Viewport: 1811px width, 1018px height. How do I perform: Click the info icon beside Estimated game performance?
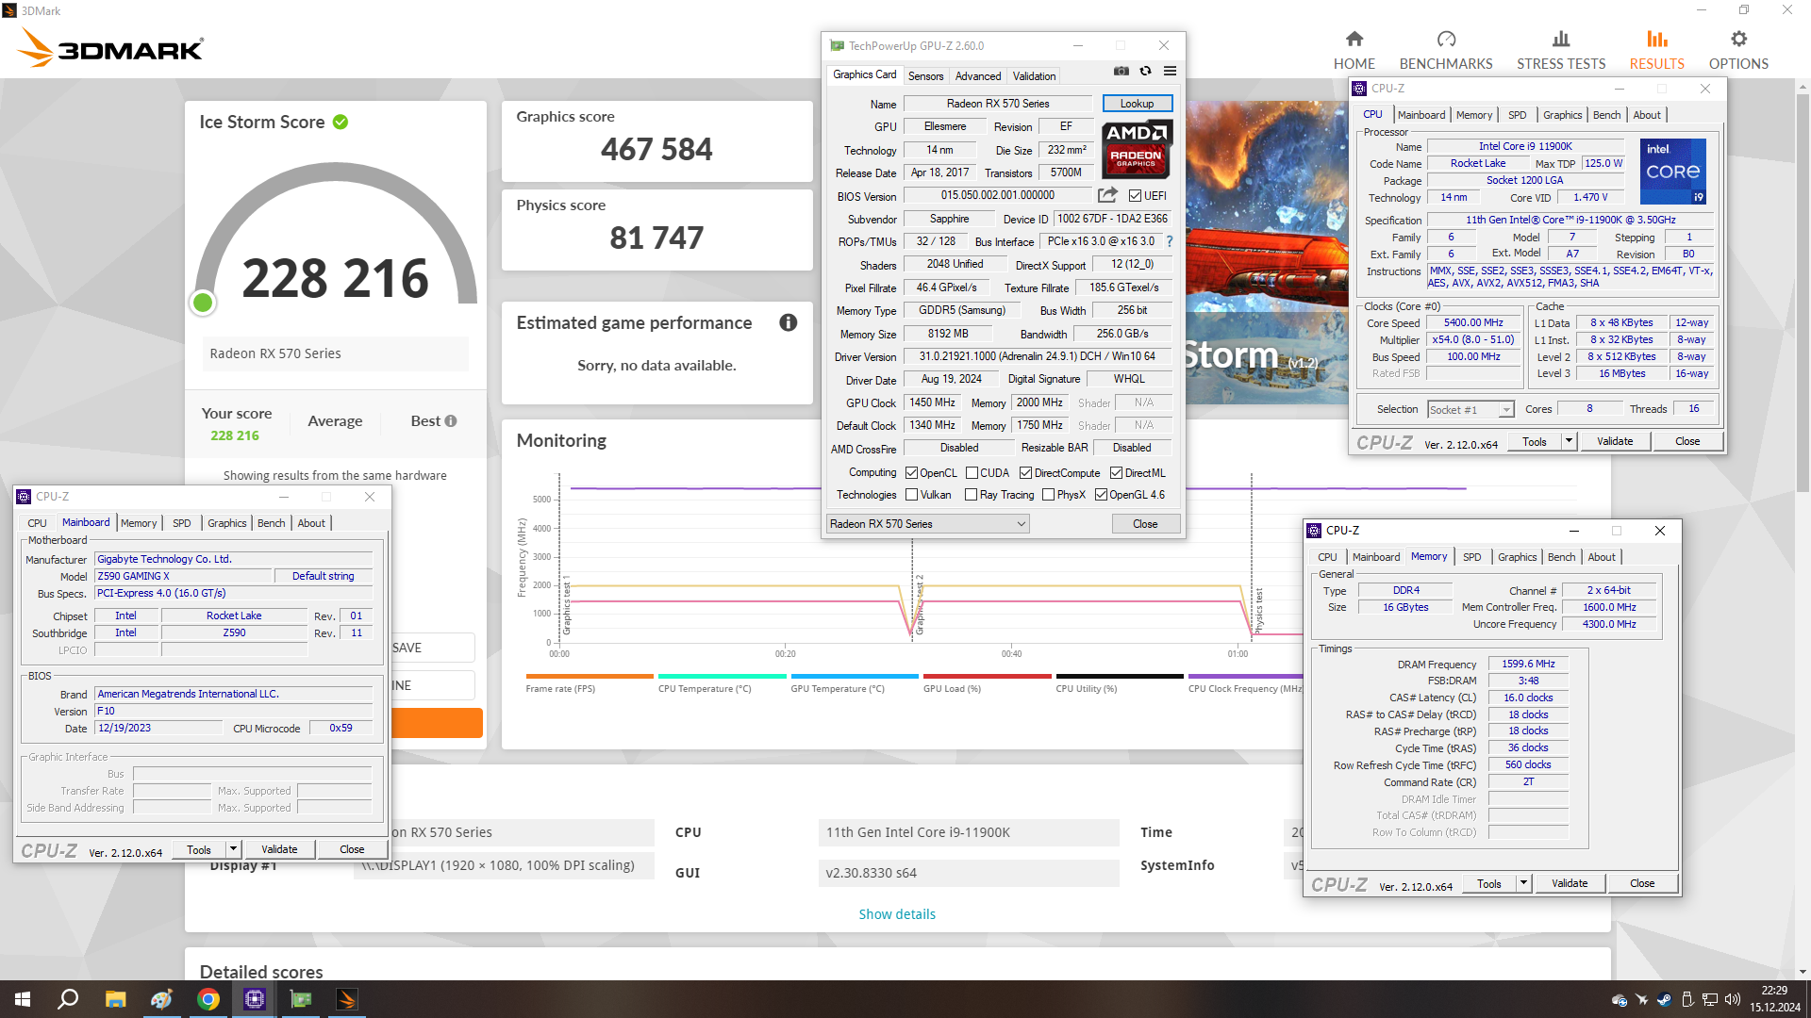pyautogui.click(x=789, y=322)
